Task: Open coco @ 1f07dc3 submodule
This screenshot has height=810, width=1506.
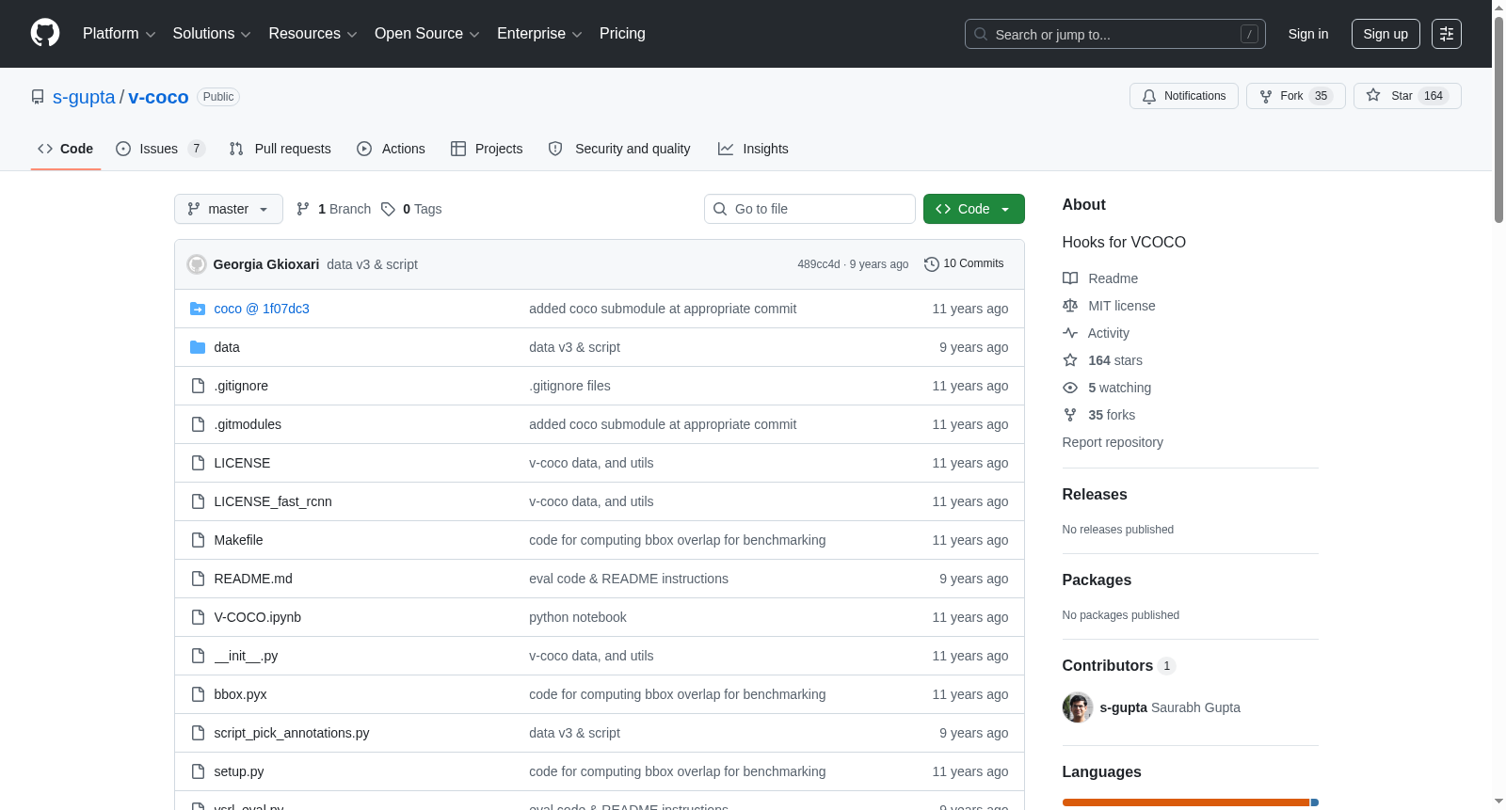Action: tap(262, 309)
